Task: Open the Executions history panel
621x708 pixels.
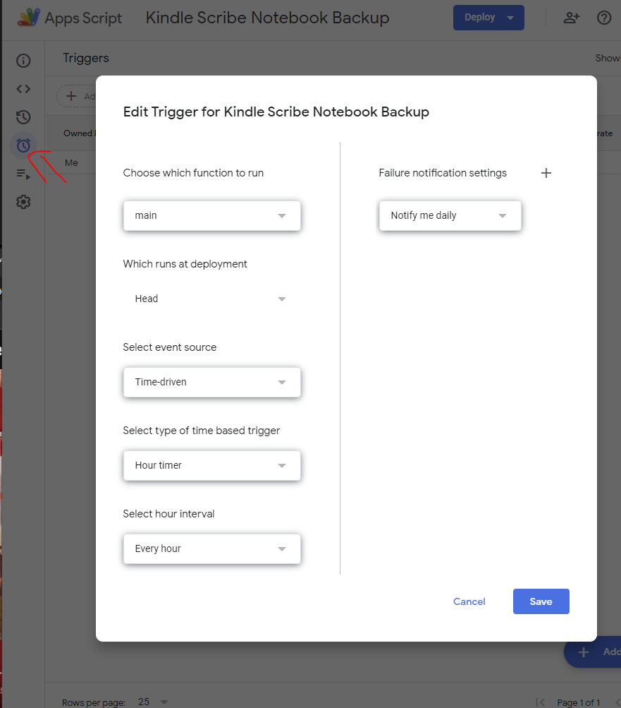Action: [x=23, y=117]
